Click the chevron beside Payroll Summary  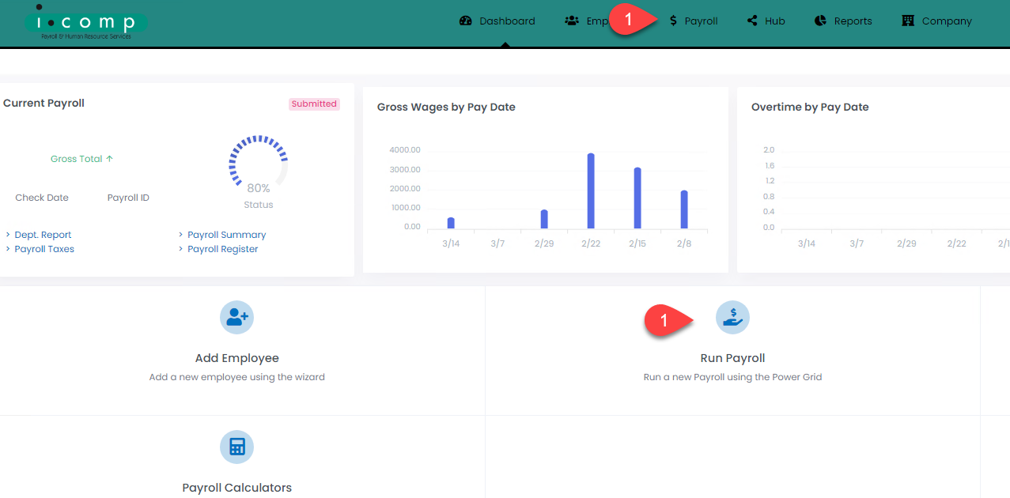pos(180,235)
